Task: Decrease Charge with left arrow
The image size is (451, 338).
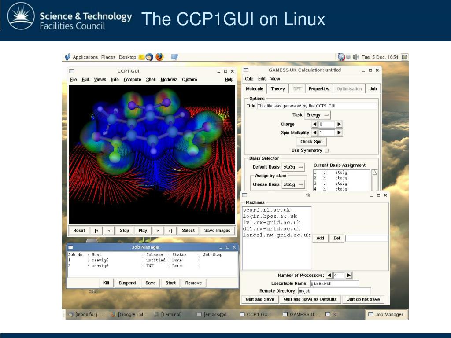Action: click(314, 124)
